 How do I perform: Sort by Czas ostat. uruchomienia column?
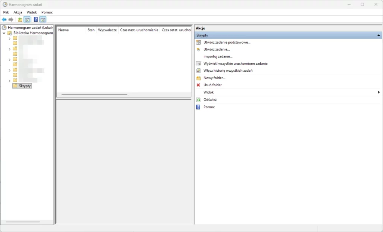click(176, 30)
